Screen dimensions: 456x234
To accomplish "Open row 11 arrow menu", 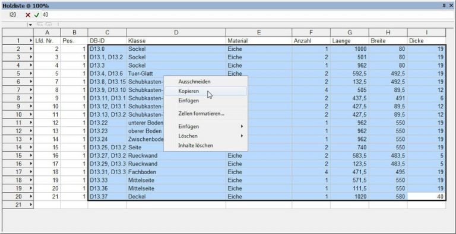I will (x=31, y=123).
